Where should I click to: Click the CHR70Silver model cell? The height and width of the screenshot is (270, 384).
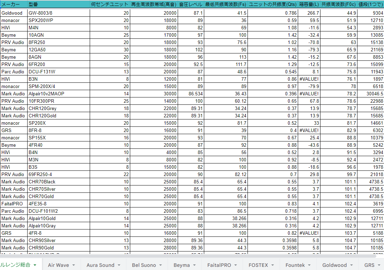(x=59, y=189)
